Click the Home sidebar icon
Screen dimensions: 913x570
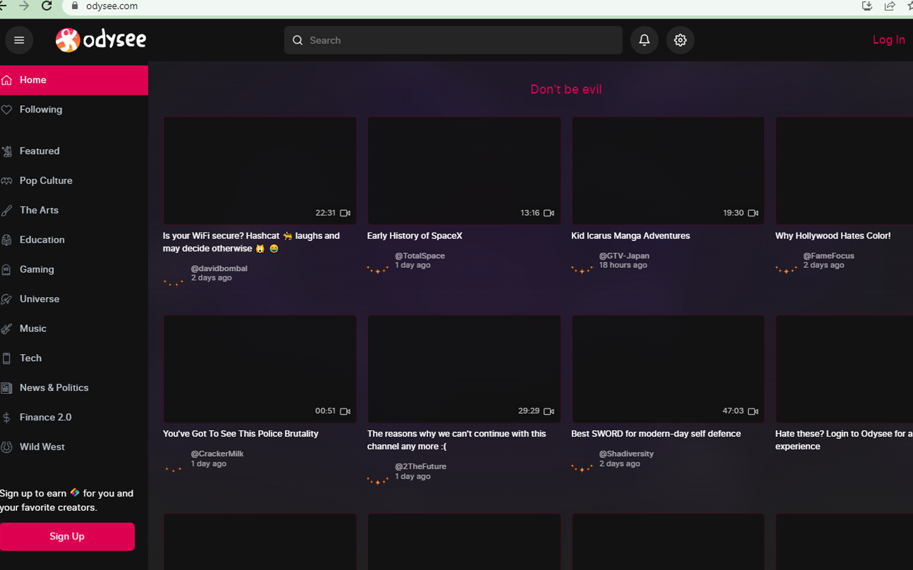[6, 80]
